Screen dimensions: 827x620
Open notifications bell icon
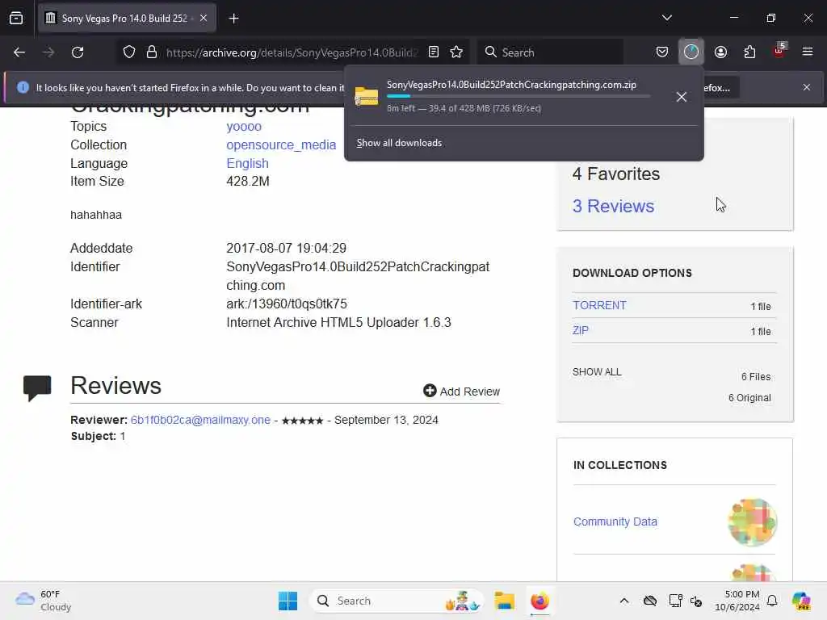(x=772, y=601)
